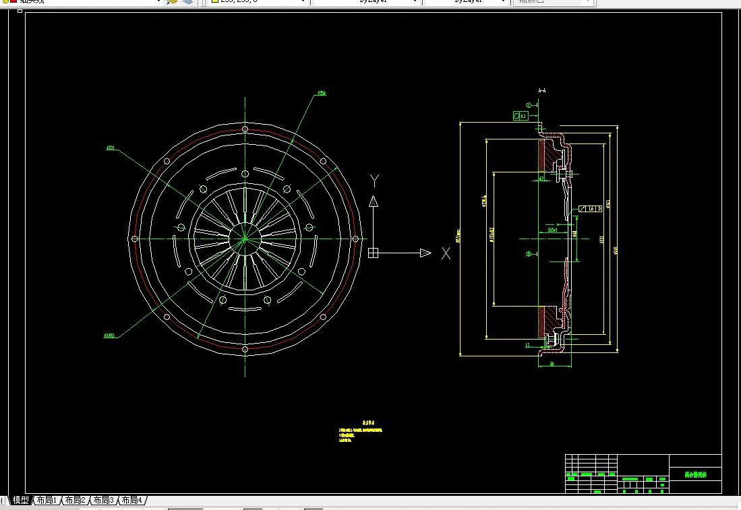The image size is (741, 510).
Task: Select the φ254 dimension text
Action: click(322, 93)
